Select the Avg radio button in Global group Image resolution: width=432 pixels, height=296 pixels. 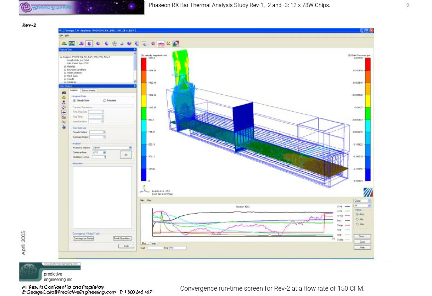click(x=357, y=214)
